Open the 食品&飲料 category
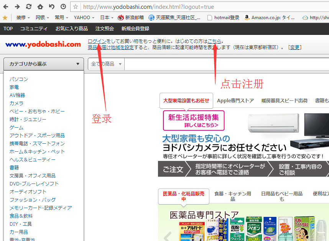The height and width of the screenshot is (241, 329). 21,216
